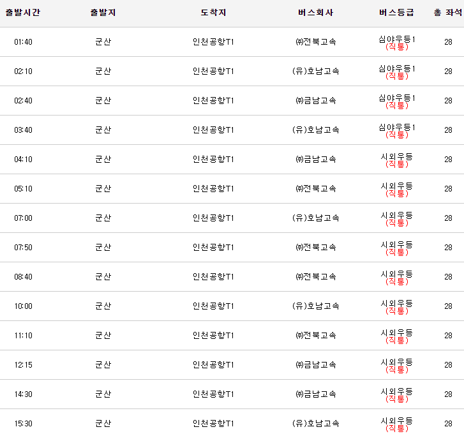The image size is (464, 434).
Task: Click 인천공항T1 in the 07:00 row
Action: point(213,218)
